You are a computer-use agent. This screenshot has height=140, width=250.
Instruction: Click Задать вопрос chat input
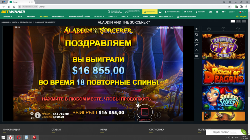click(x=221, y=132)
